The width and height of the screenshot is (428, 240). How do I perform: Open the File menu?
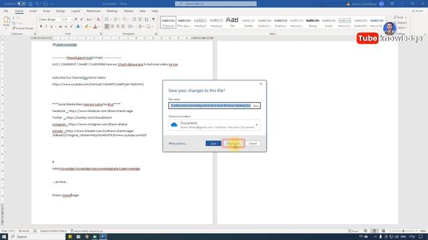pos(6,11)
